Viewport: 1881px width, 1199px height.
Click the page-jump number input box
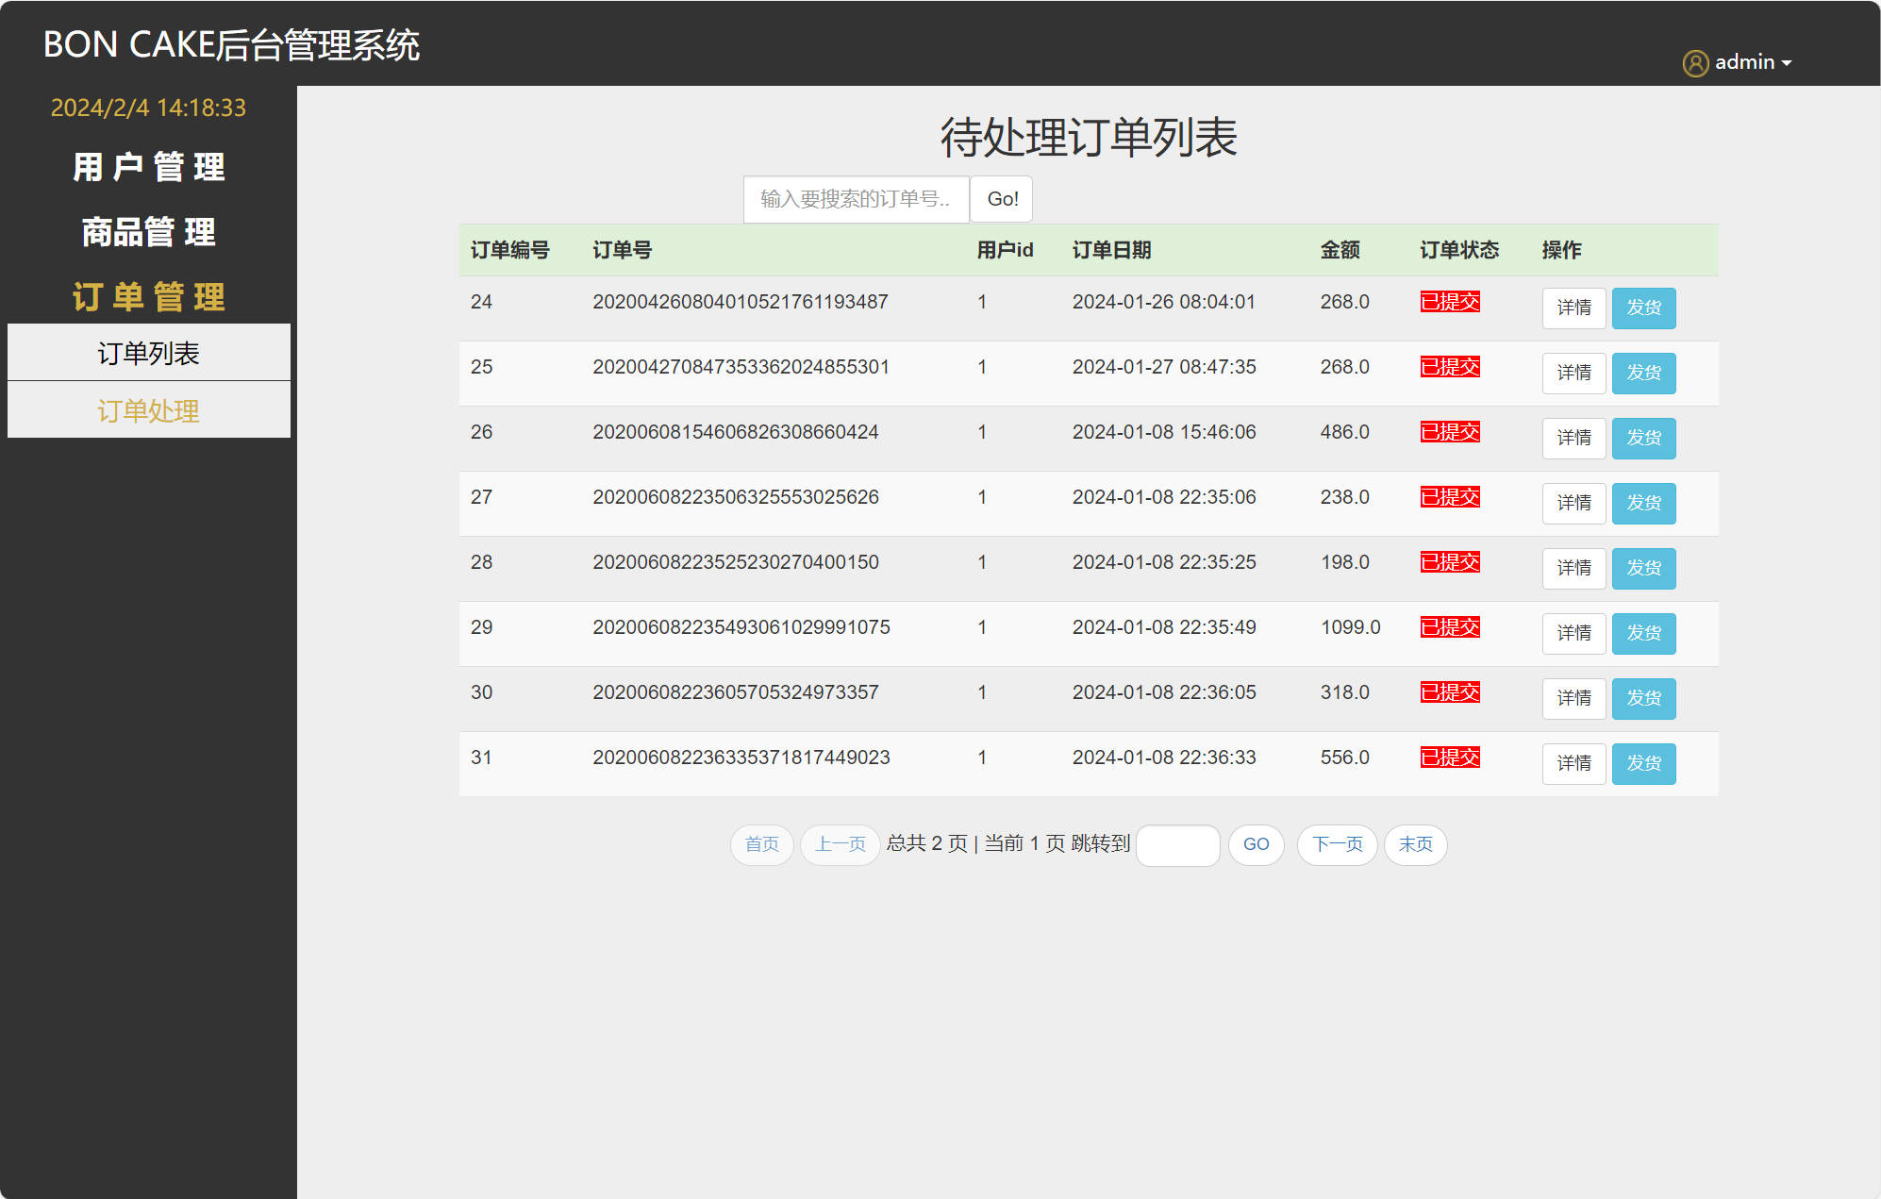tap(1177, 845)
